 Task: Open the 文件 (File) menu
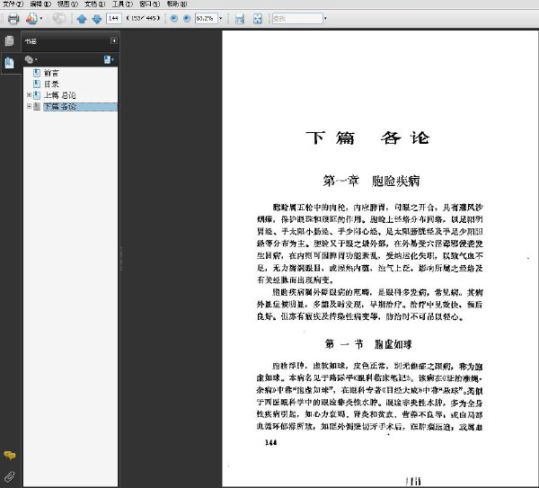tap(13, 4)
